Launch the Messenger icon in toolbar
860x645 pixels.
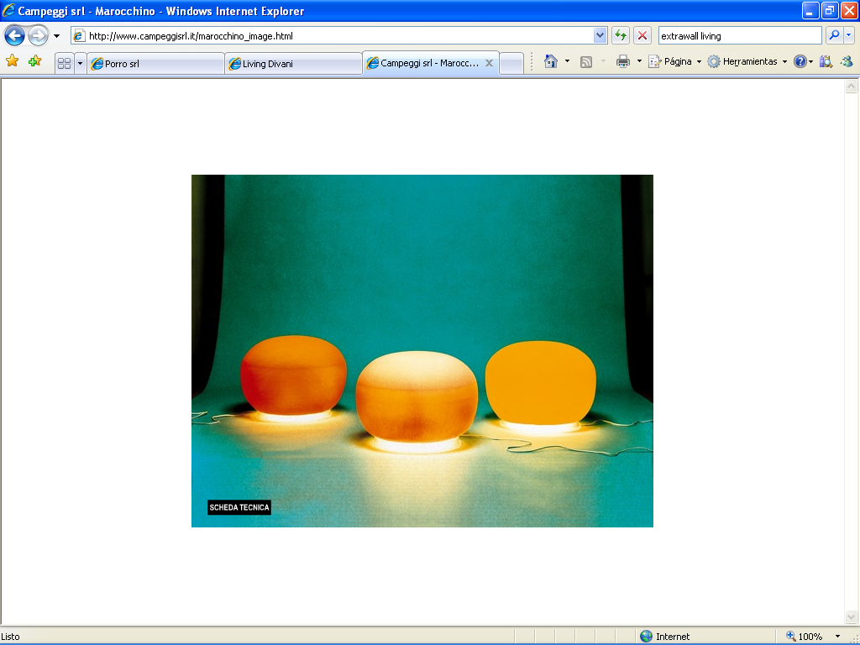[847, 61]
